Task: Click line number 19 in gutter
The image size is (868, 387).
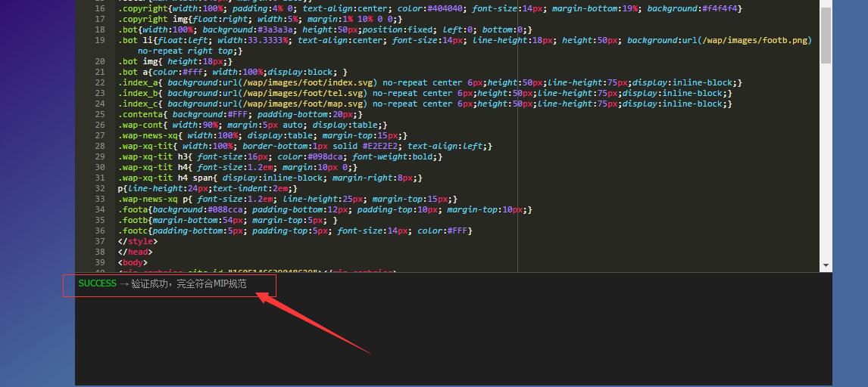Action: [100, 40]
